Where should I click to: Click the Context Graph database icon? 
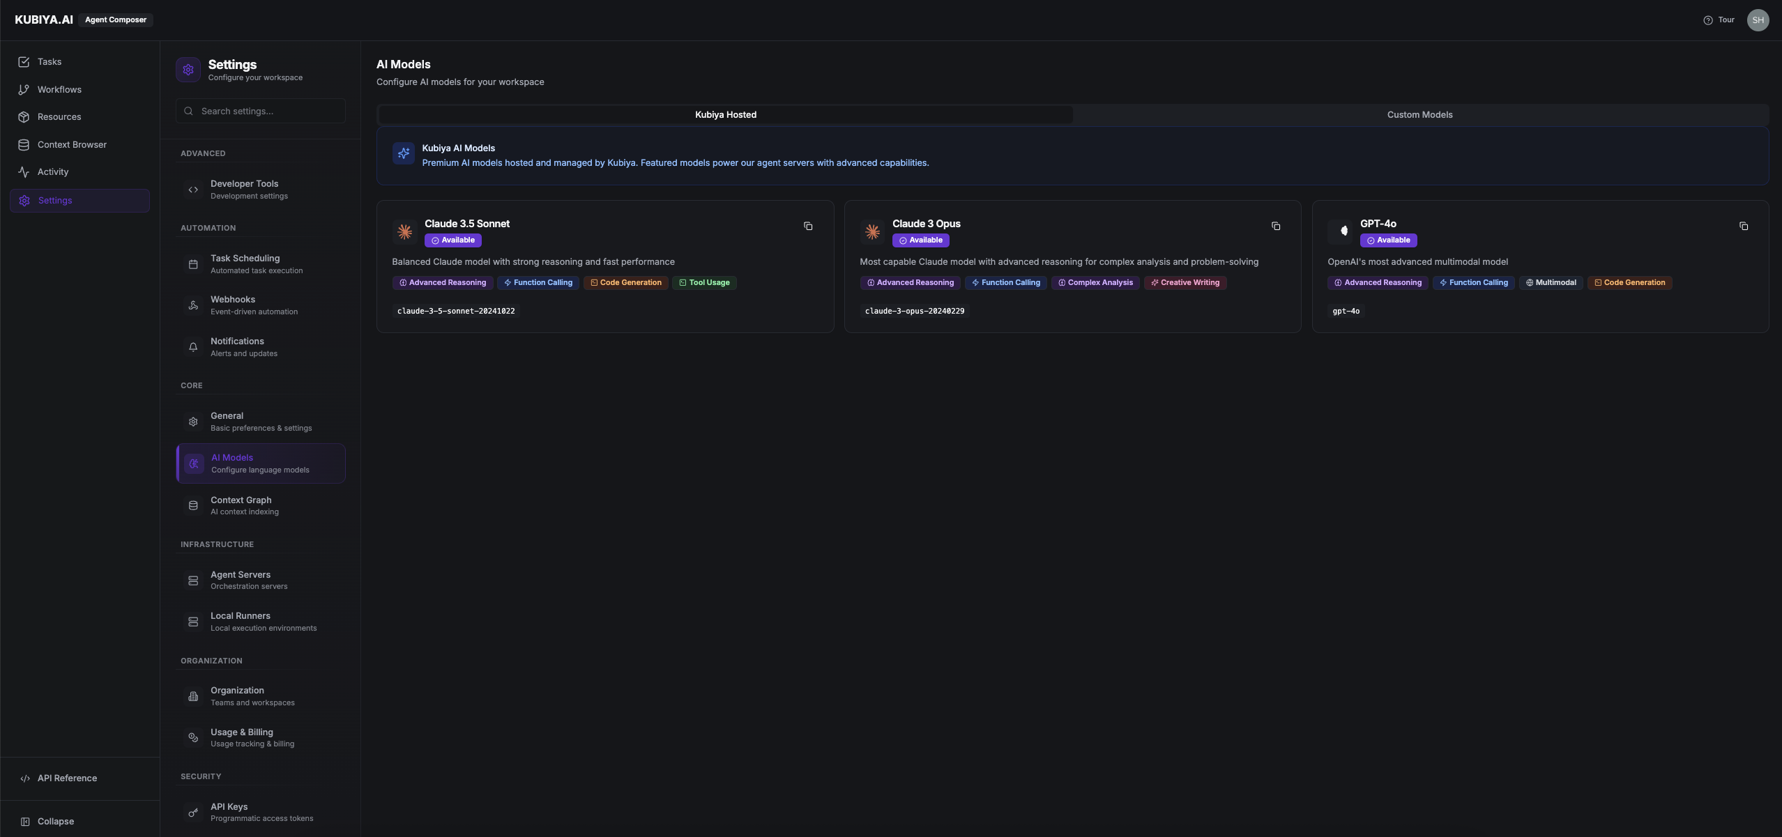(x=193, y=505)
